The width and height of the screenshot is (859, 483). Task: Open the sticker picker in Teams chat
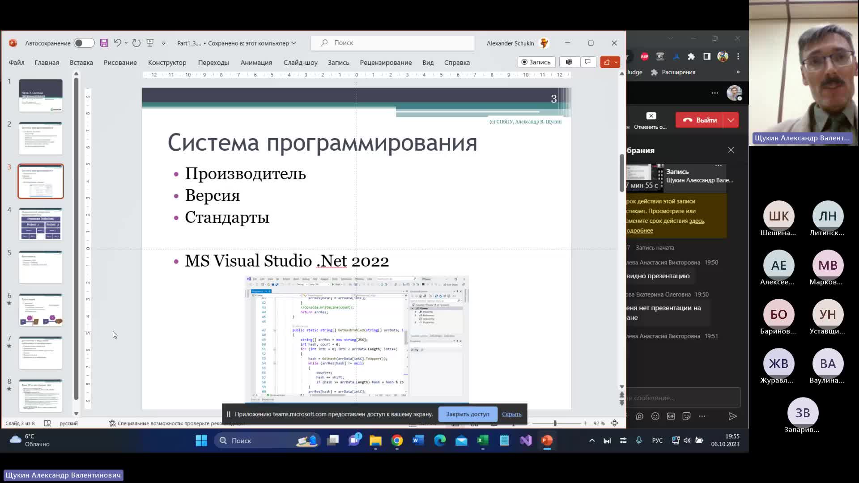687,416
